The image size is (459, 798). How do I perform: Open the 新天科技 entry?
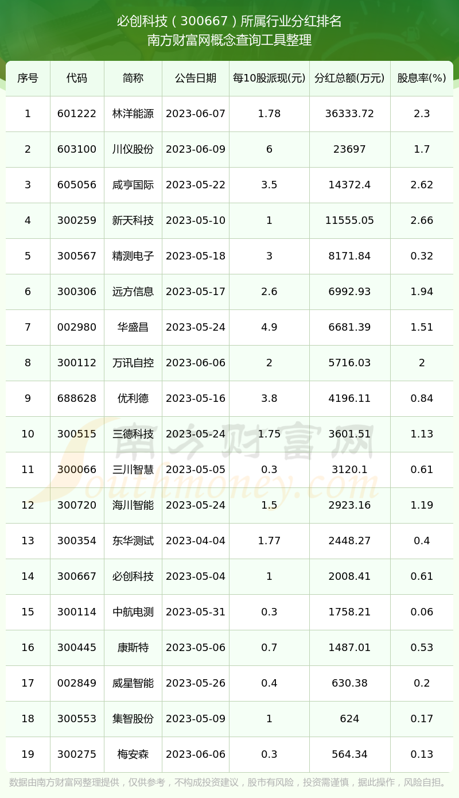coord(133,220)
